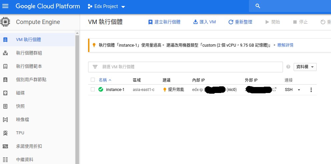
Task: Click the 執行個體範本 sidebar icon
Action: [x=5, y=66]
